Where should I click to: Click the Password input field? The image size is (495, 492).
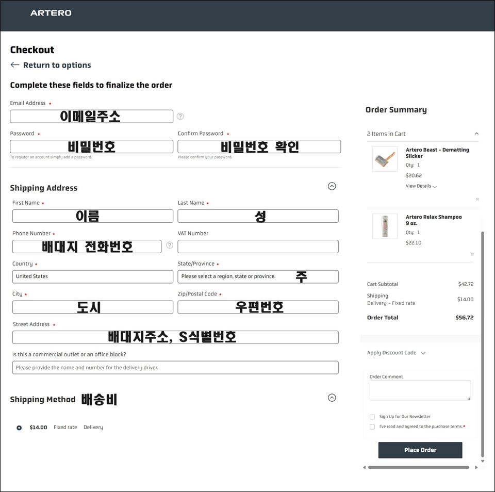92,146
